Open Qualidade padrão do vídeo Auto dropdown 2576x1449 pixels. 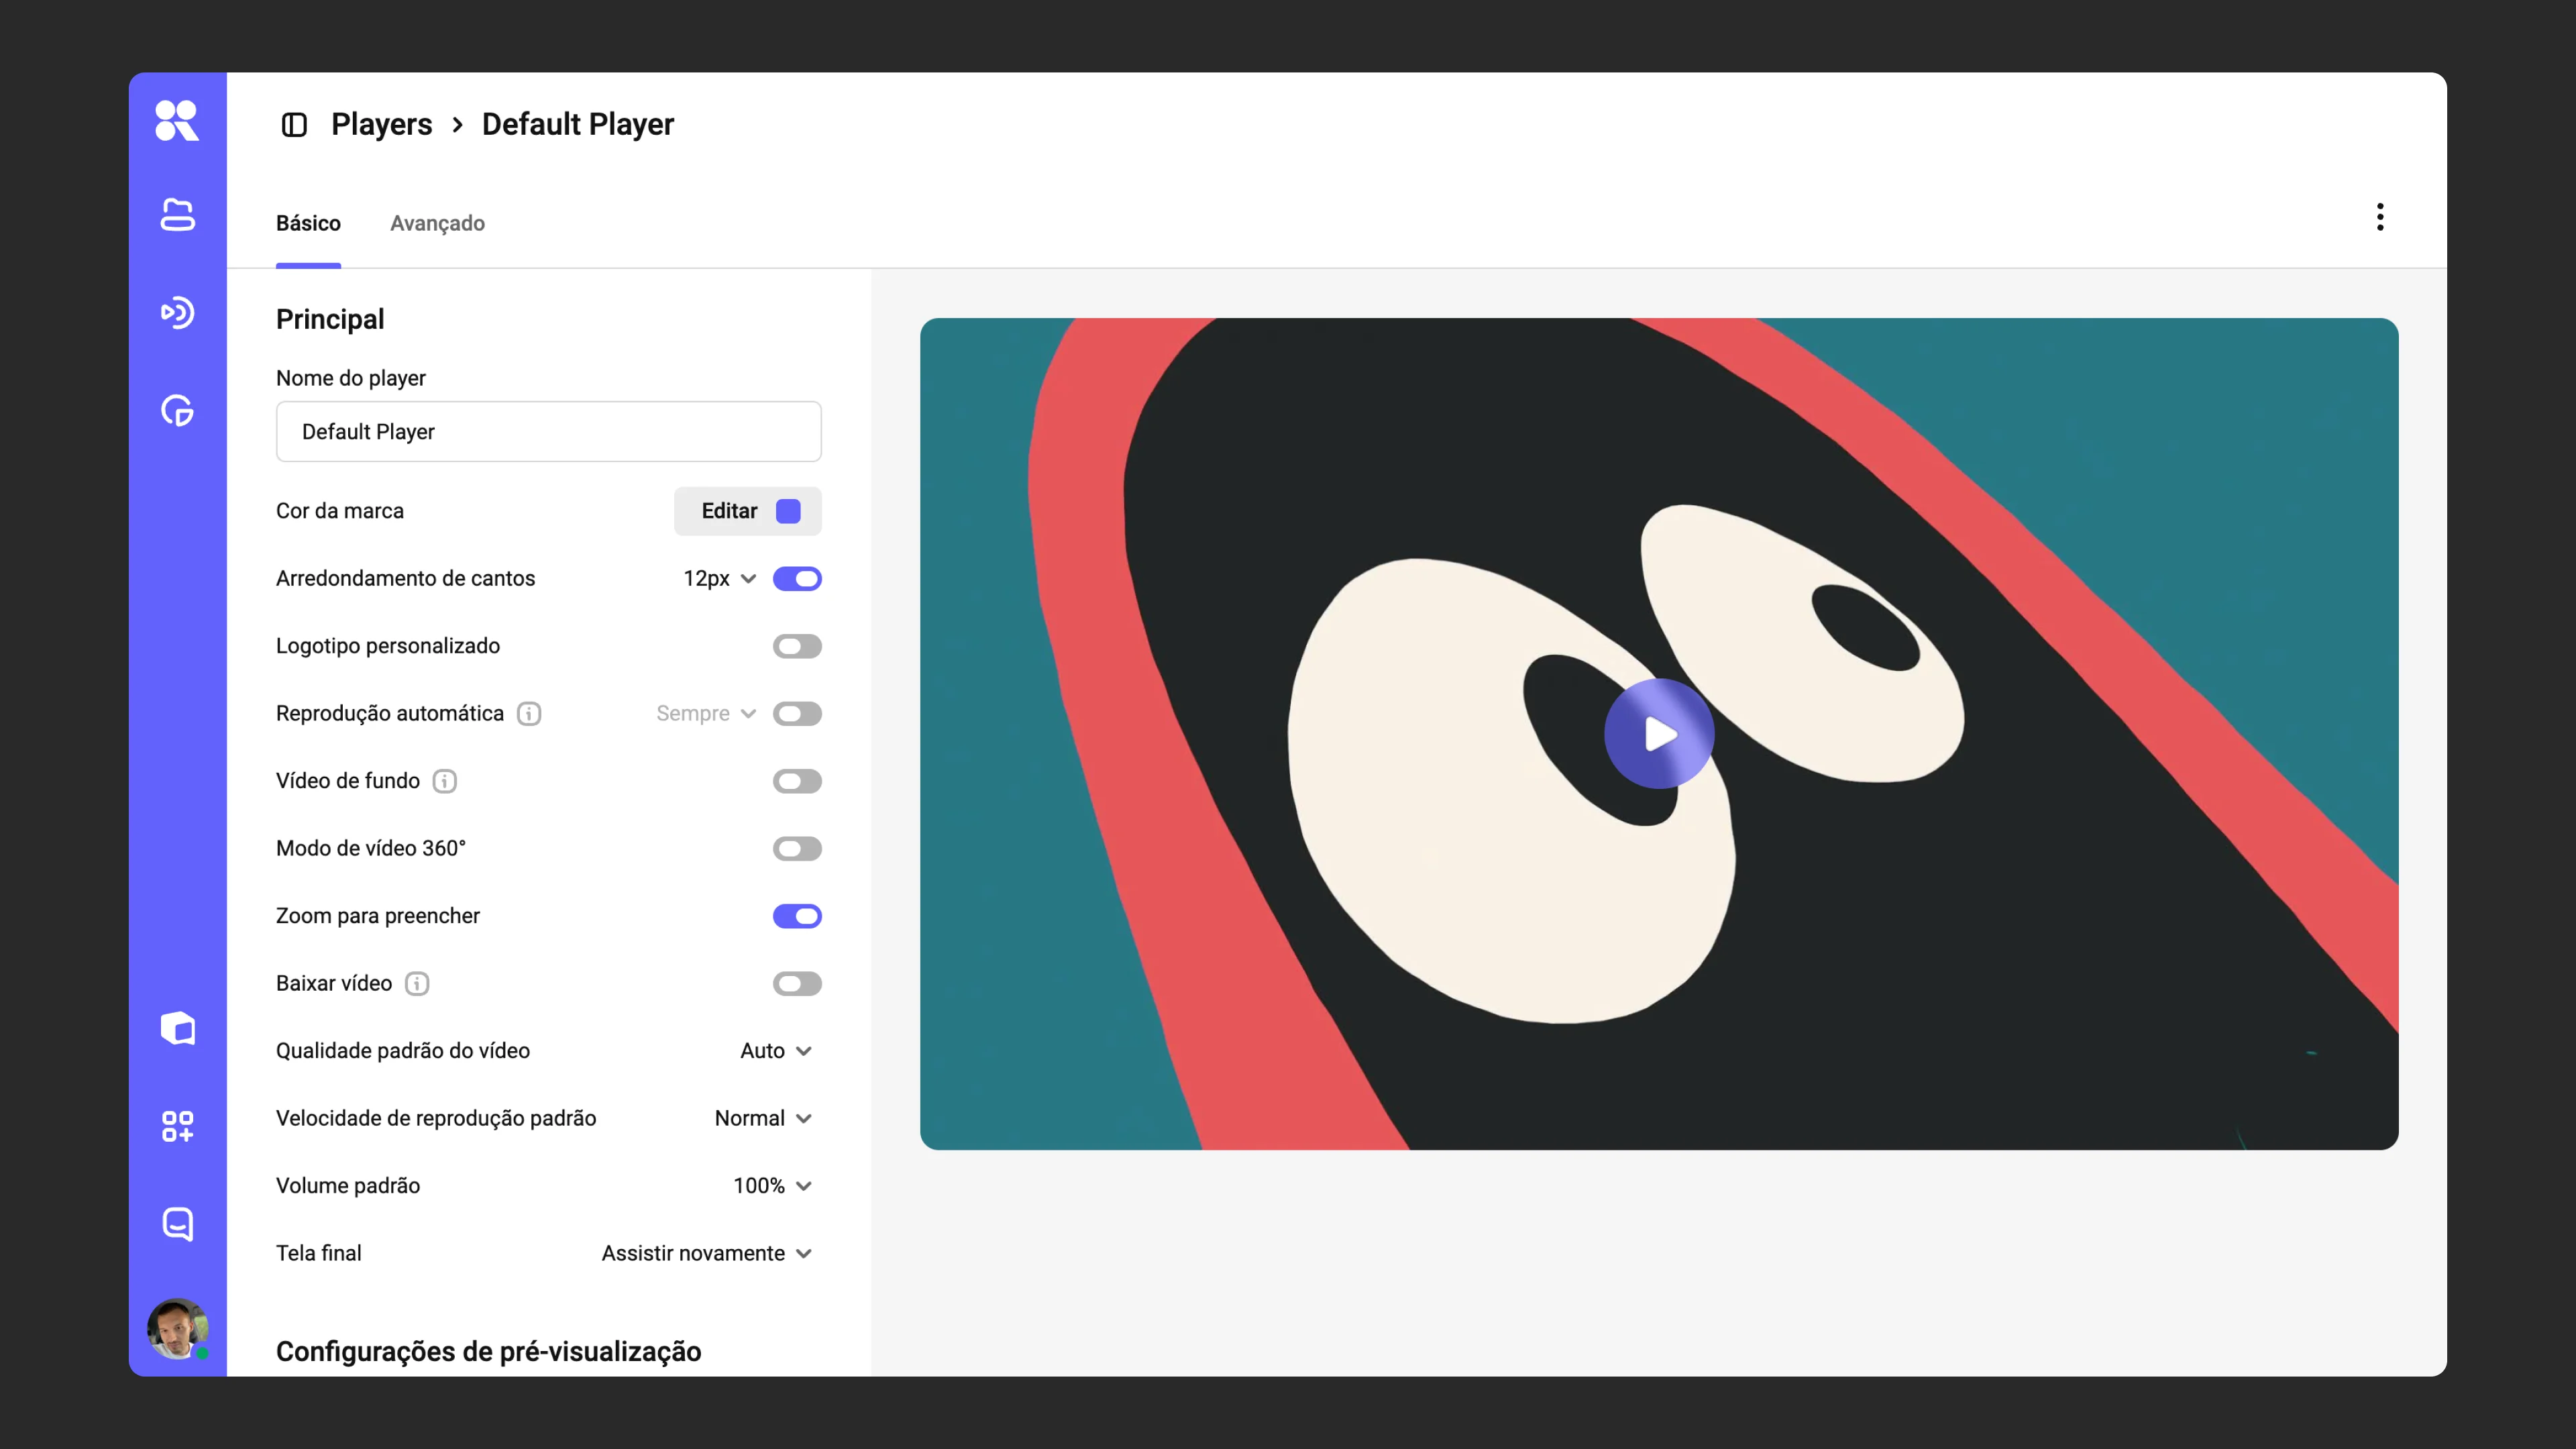click(776, 1051)
